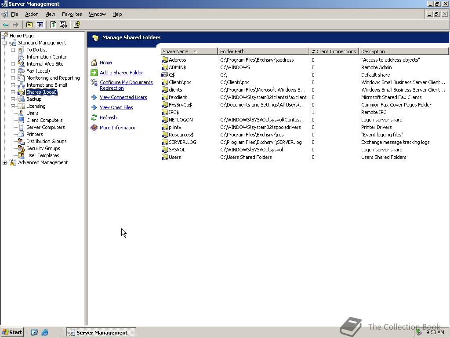Click the Help toolbar icon
The height and width of the screenshot is (338, 450).
click(76, 25)
